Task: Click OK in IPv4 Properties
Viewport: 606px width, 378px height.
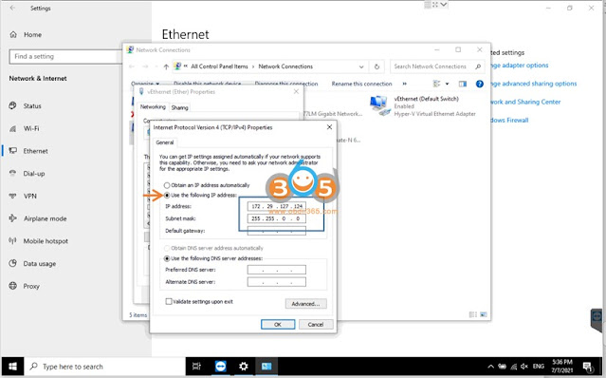Action: (278, 324)
